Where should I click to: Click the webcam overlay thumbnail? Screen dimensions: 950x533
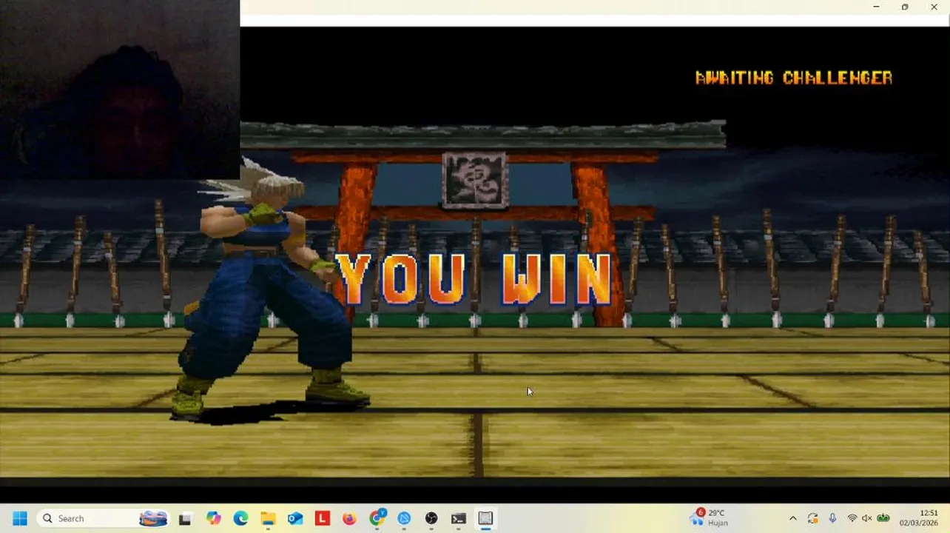point(120,90)
